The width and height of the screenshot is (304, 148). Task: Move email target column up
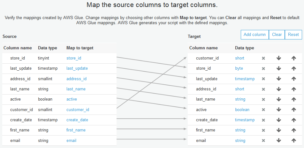tap(294, 141)
